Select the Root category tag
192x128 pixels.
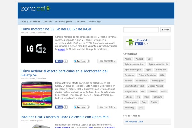pos(147,97)
